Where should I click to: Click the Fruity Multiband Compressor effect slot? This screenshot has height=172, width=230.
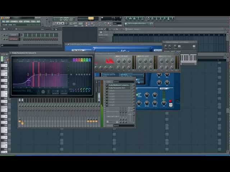pyautogui.click(x=119, y=85)
